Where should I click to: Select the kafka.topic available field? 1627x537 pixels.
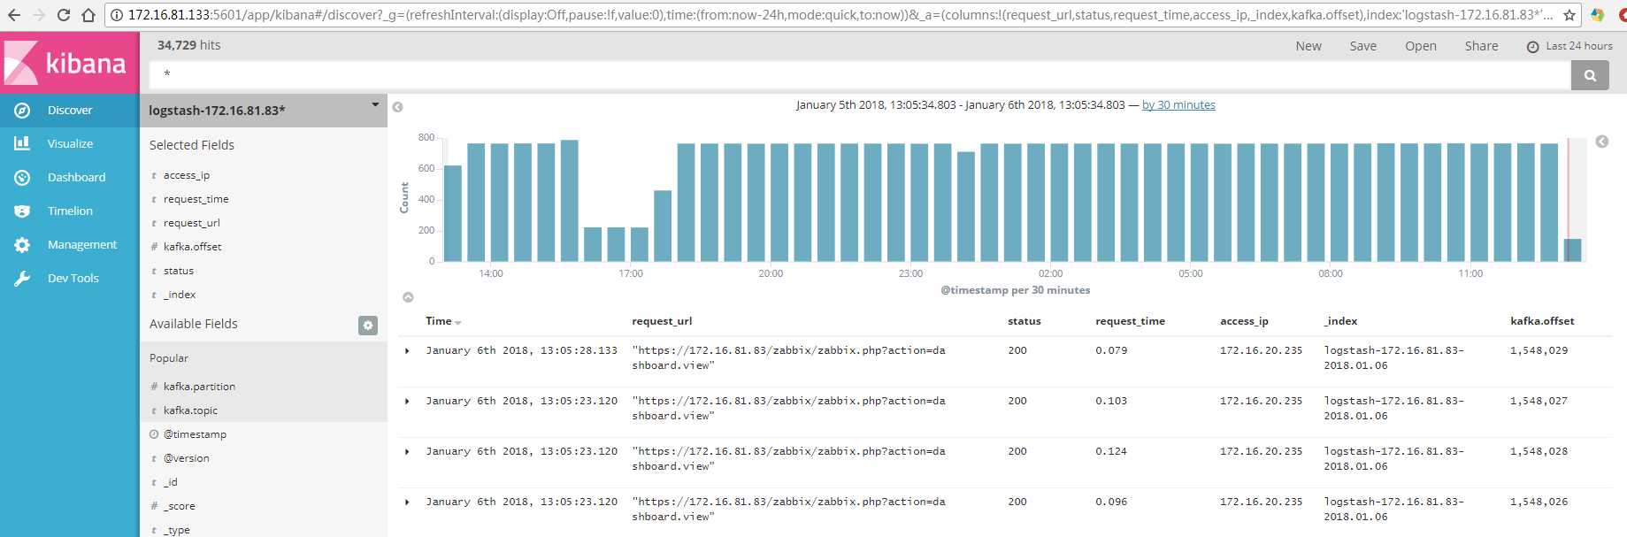click(x=190, y=410)
